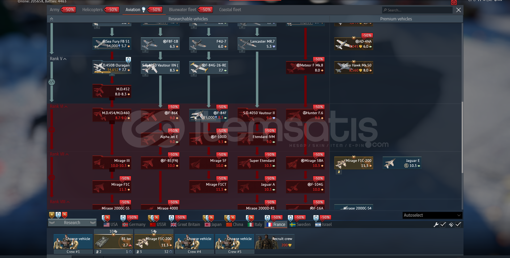
Task: Choose vehicle for Crew #4
Action: click(194, 242)
